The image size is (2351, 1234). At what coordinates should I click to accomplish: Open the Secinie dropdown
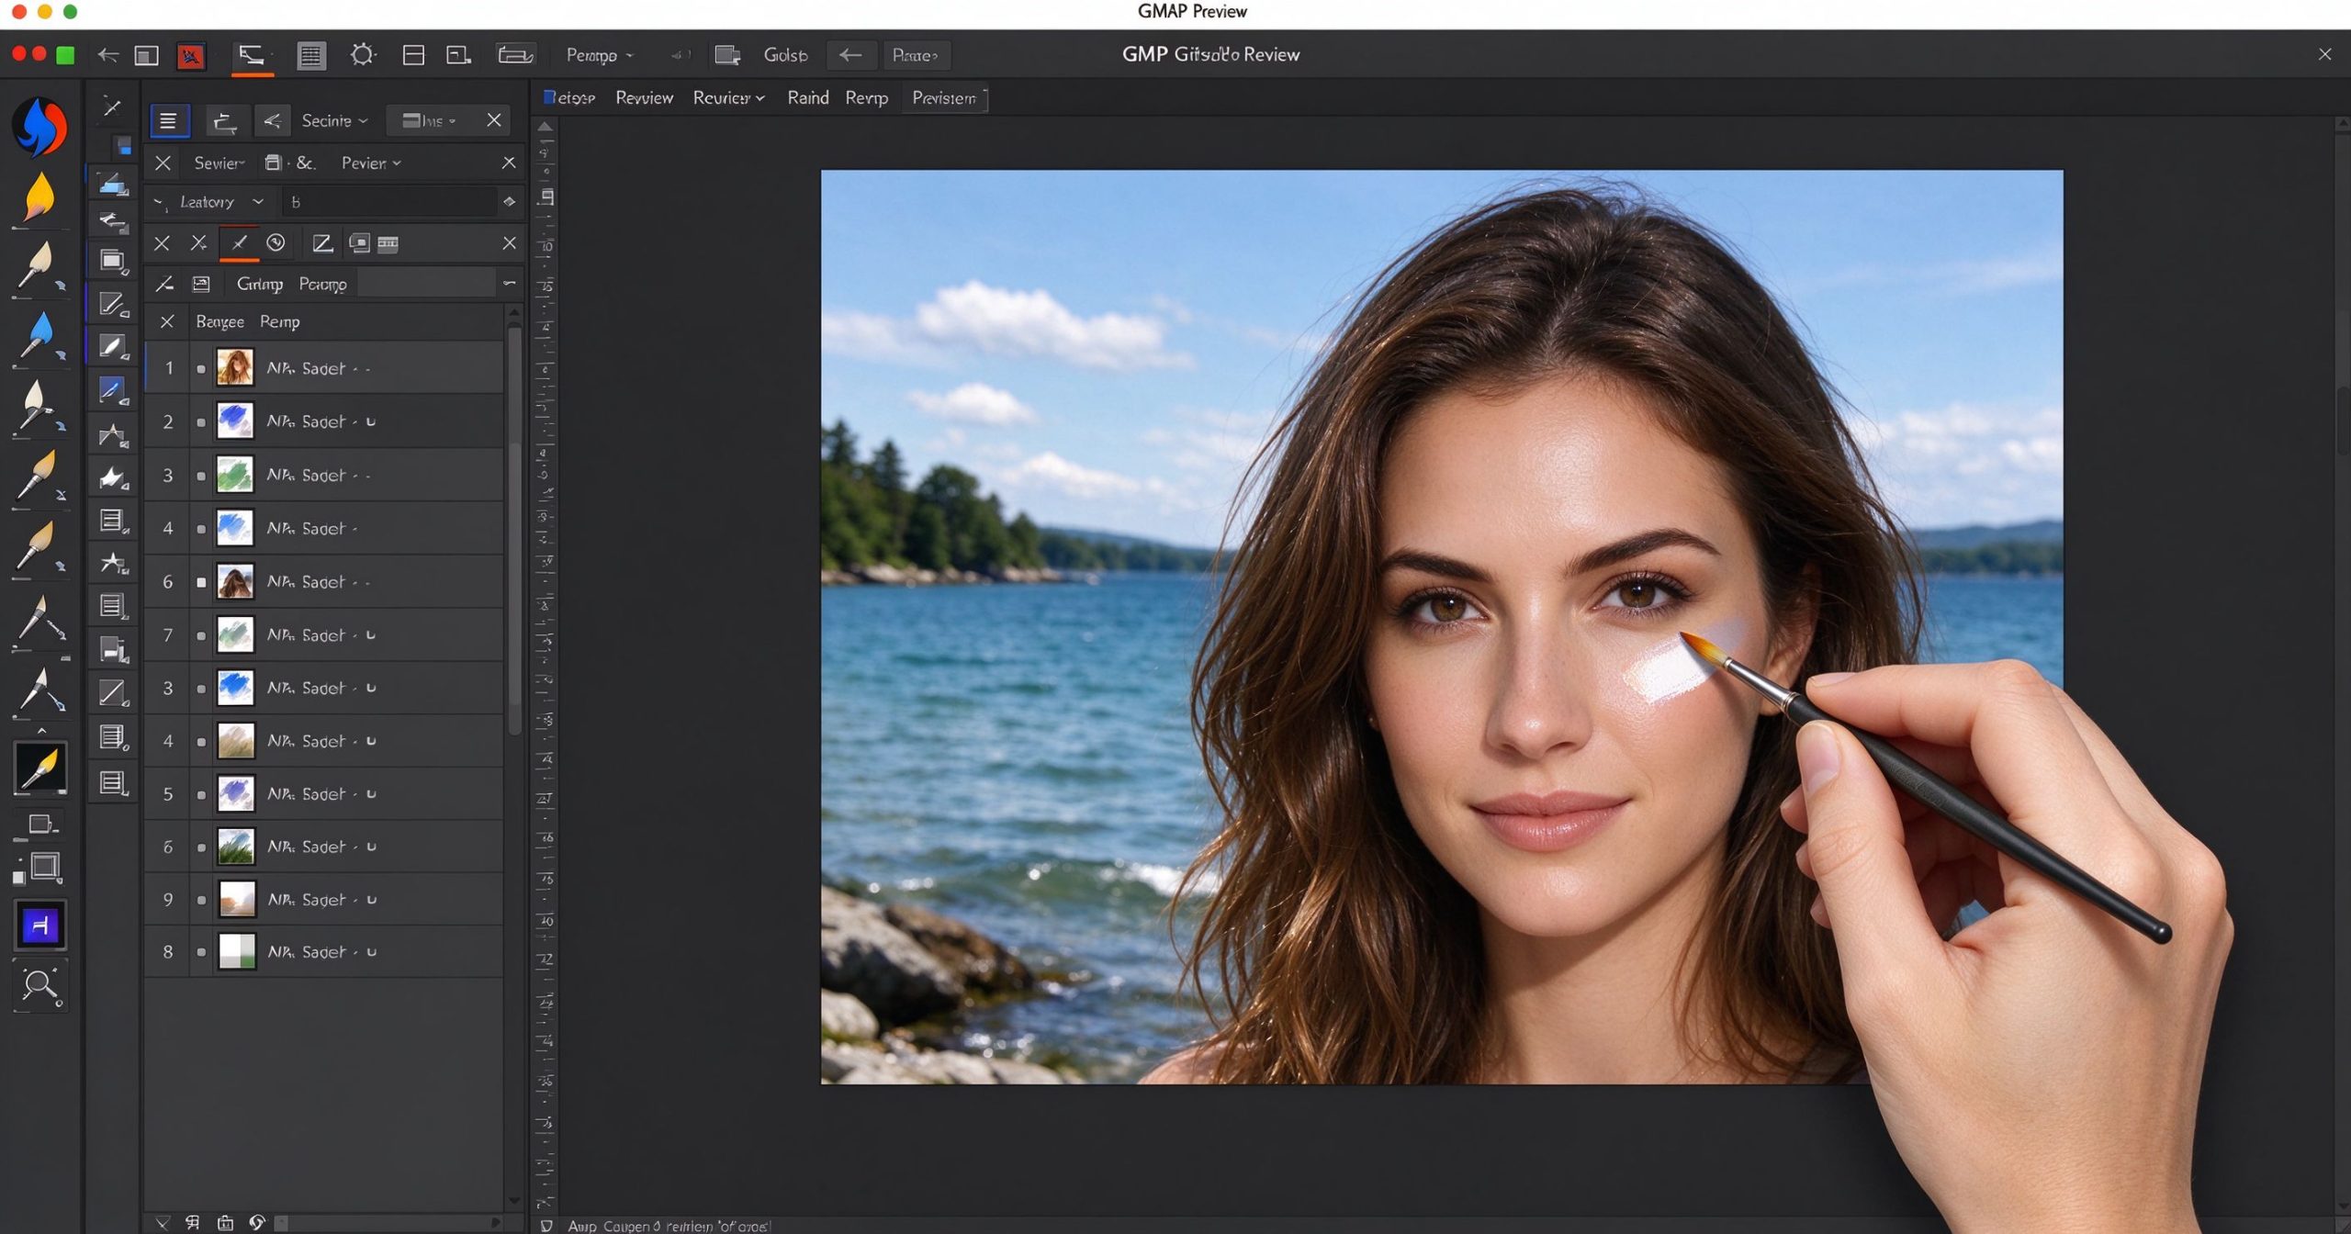335,120
